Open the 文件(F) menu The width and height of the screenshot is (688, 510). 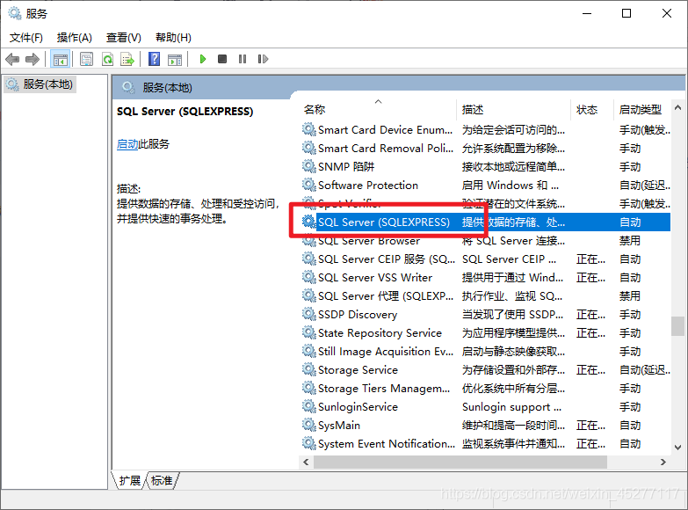click(26, 38)
